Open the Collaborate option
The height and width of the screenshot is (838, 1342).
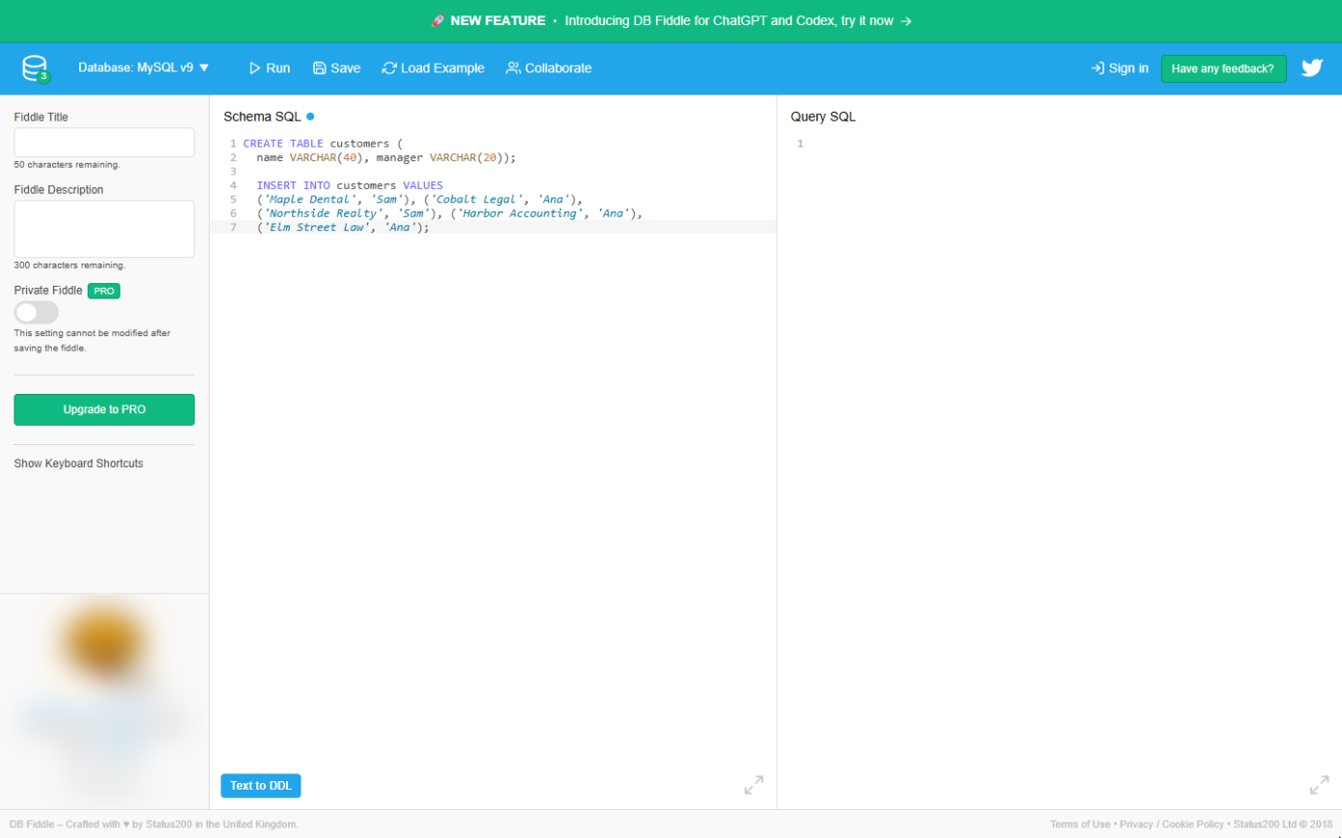(549, 68)
